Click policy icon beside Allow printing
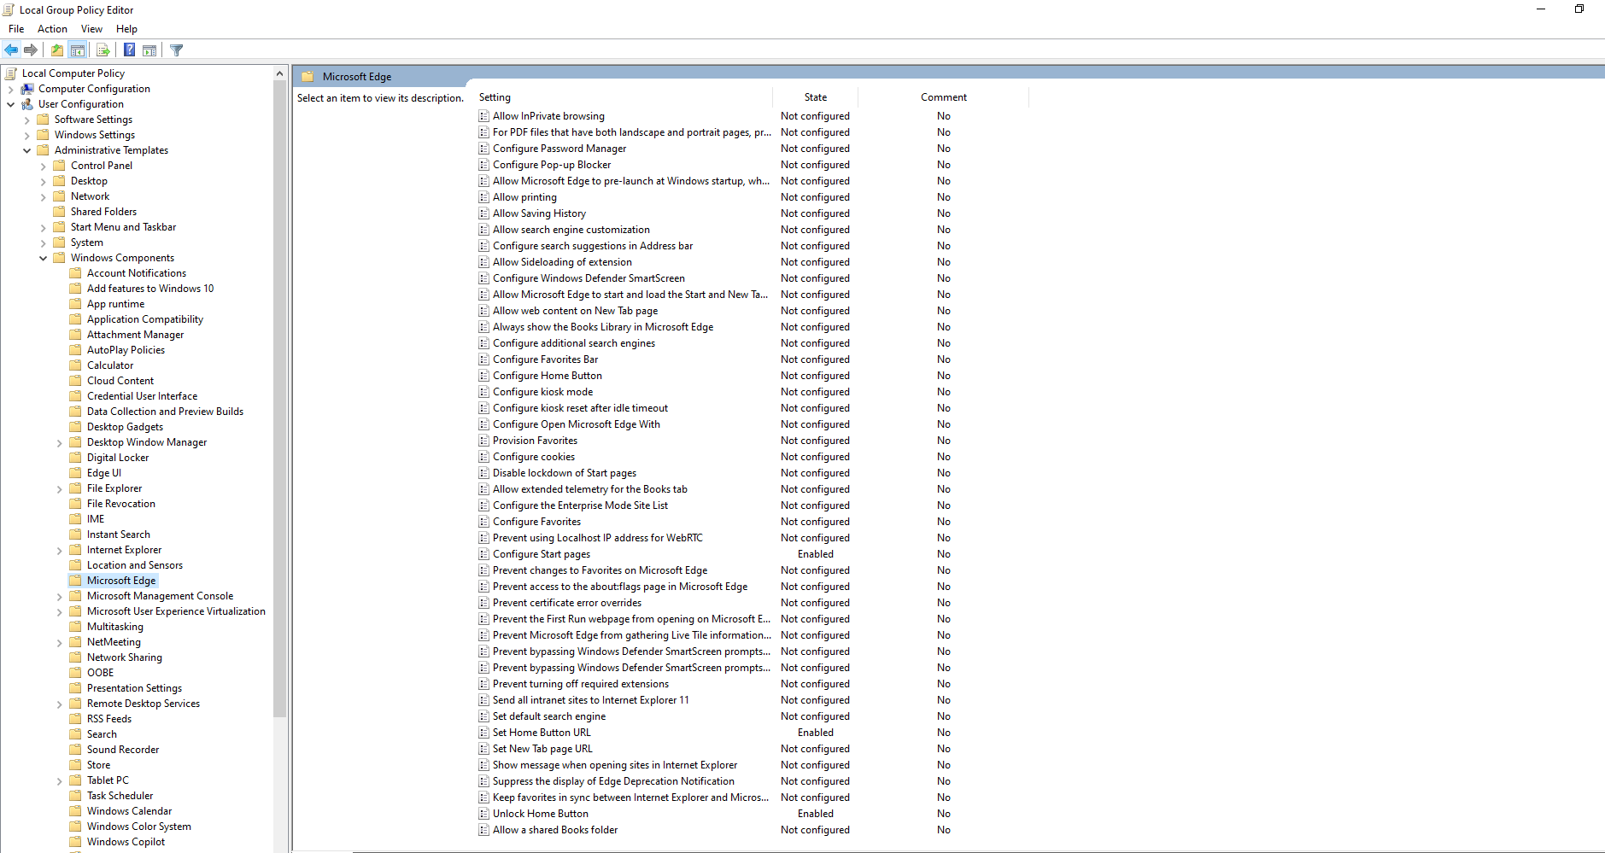This screenshot has width=1605, height=853. [x=484, y=197]
